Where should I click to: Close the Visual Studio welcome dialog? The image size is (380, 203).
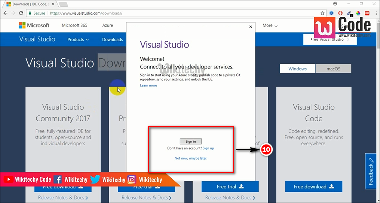[x=251, y=27]
